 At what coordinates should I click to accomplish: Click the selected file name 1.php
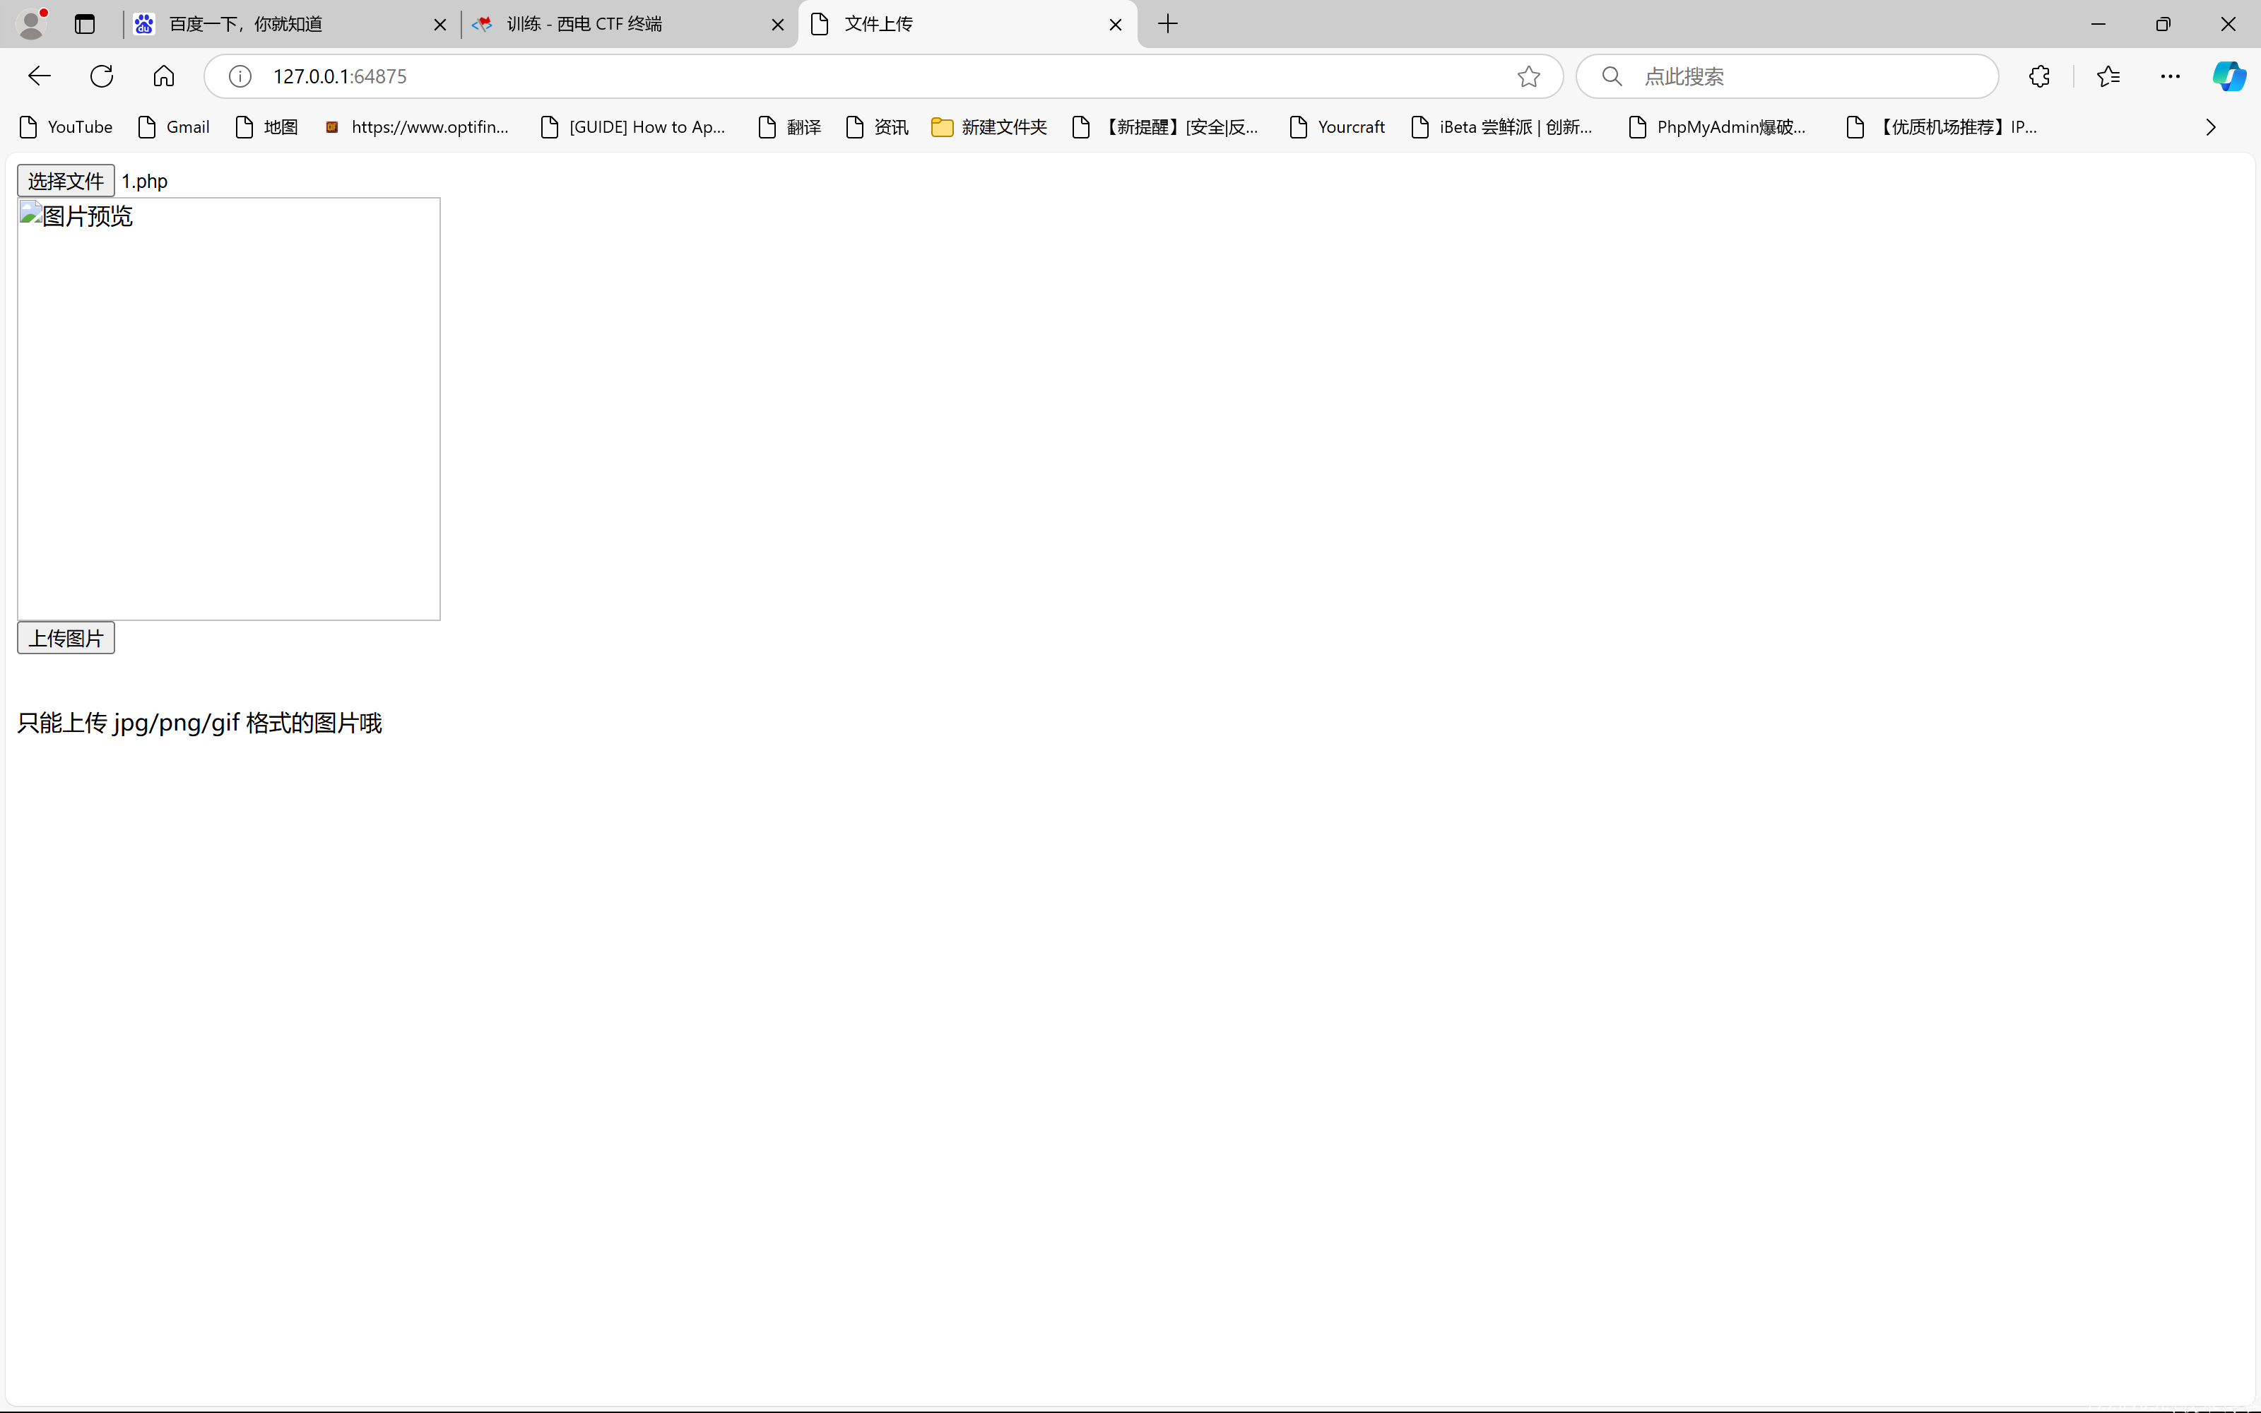pyautogui.click(x=145, y=182)
